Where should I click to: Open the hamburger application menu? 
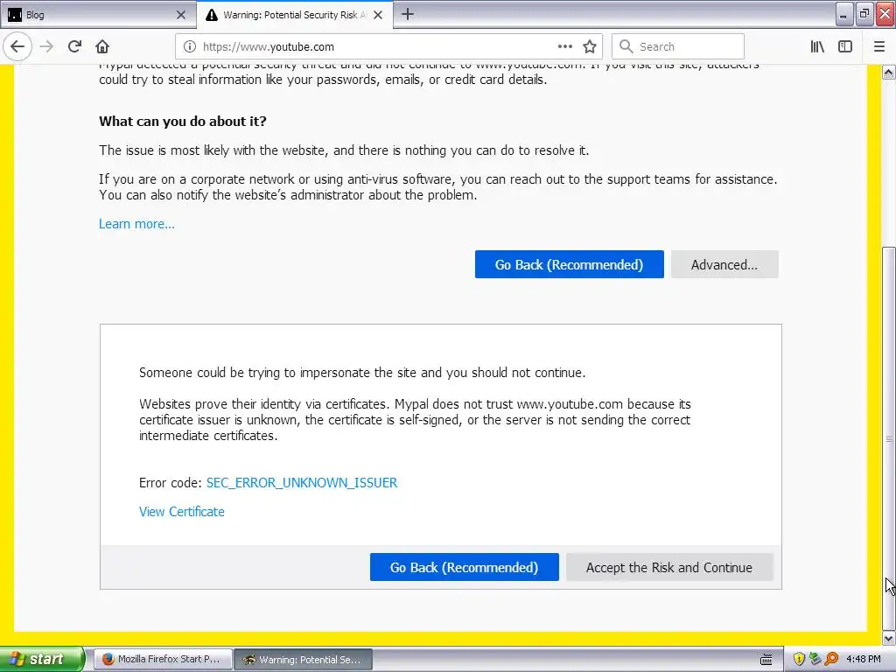pos(879,46)
